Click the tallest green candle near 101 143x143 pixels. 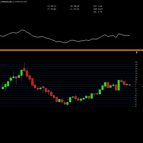tap(119, 85)
